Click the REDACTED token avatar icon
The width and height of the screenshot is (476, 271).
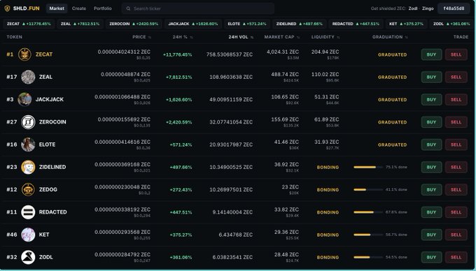[x=28, y=212]
